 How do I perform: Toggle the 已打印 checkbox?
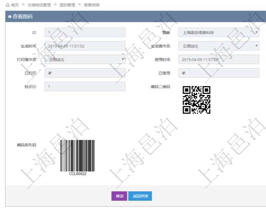pos(50,73)
